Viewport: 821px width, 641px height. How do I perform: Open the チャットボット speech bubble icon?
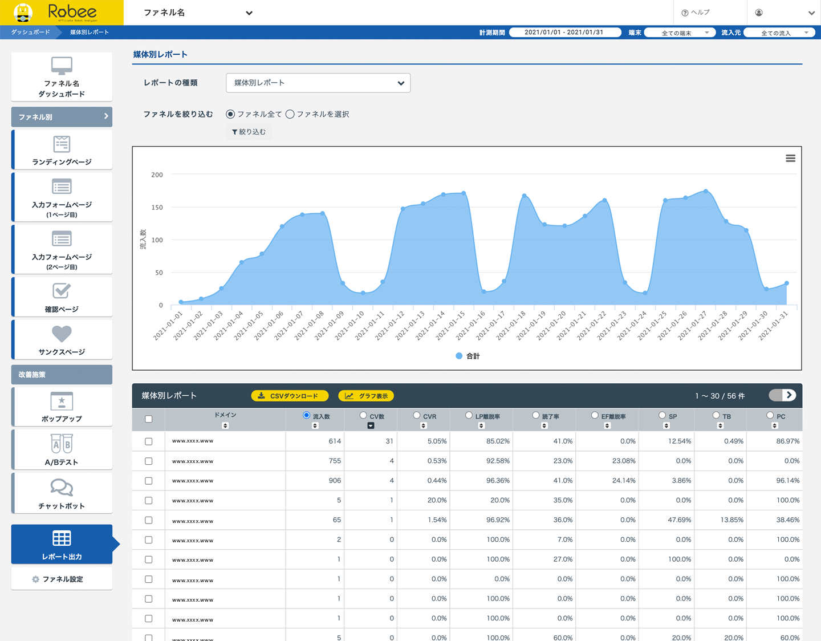click(62, 488)
